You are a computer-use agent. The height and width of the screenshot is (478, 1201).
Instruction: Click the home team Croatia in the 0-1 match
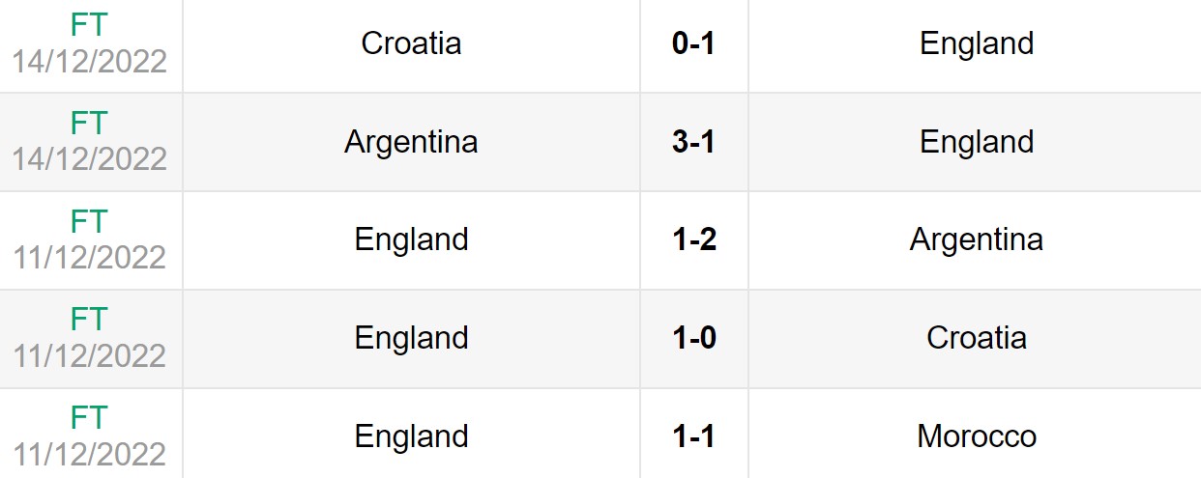[x=411, y=43]
